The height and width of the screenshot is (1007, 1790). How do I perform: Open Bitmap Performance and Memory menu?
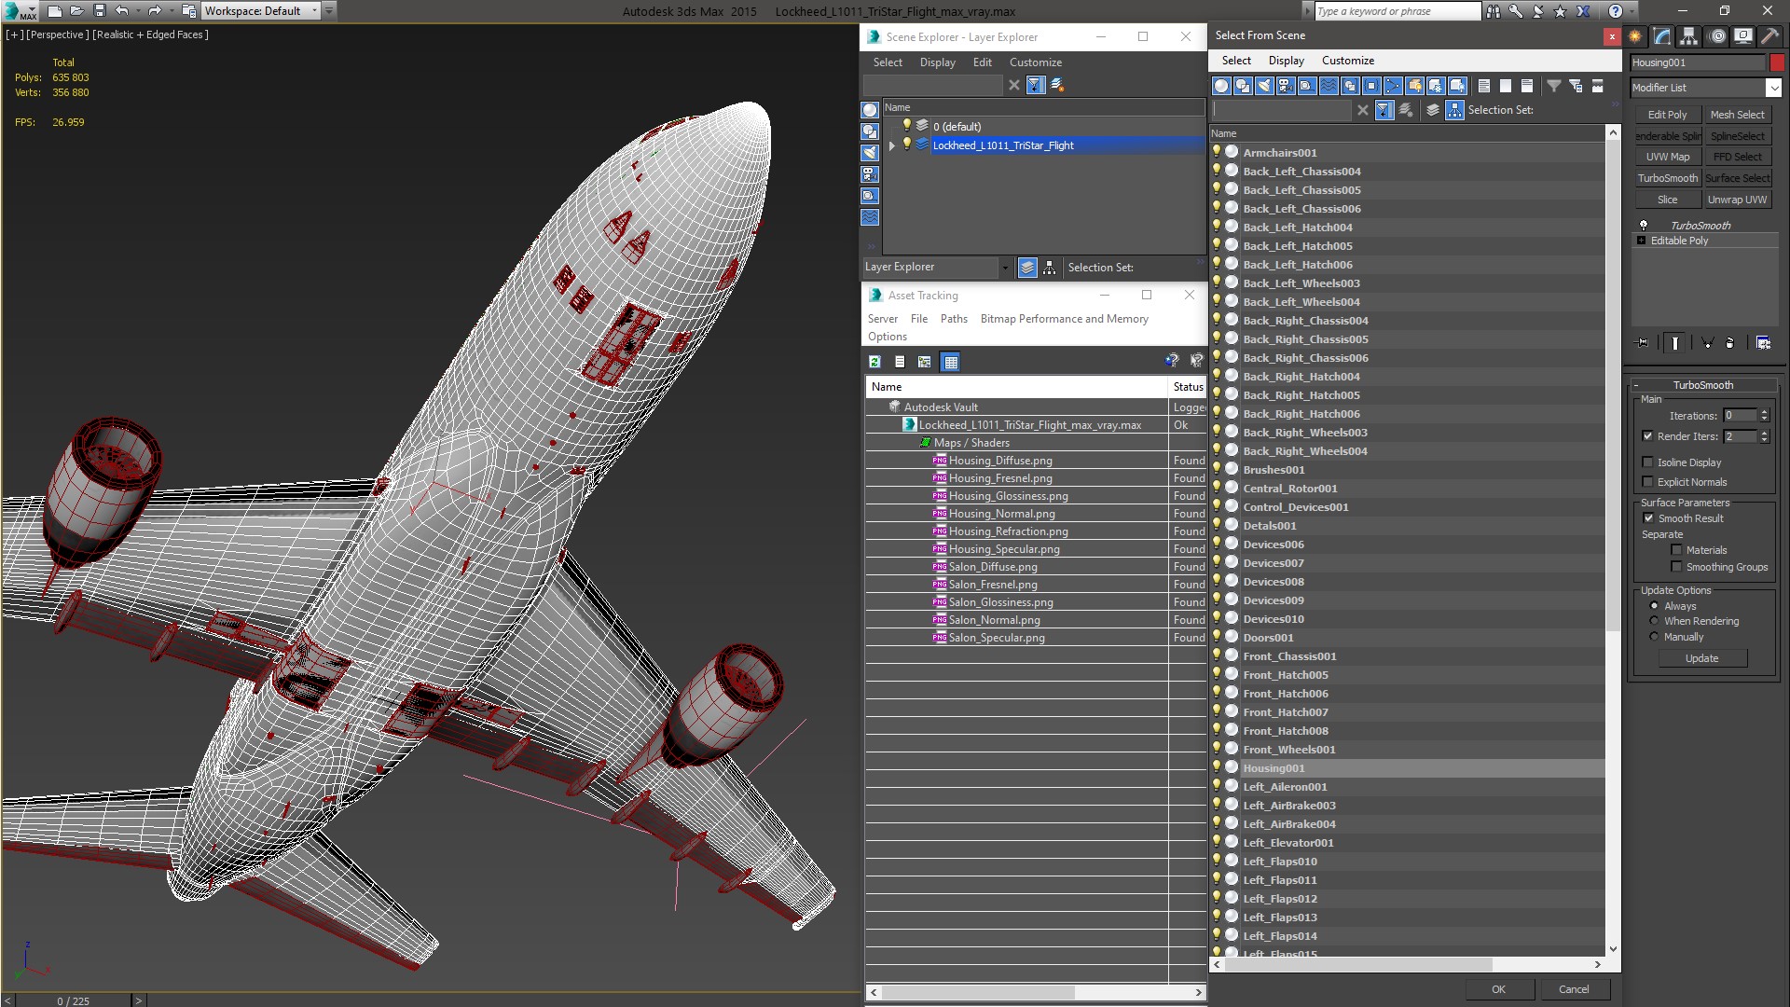tap(1064, 319)
